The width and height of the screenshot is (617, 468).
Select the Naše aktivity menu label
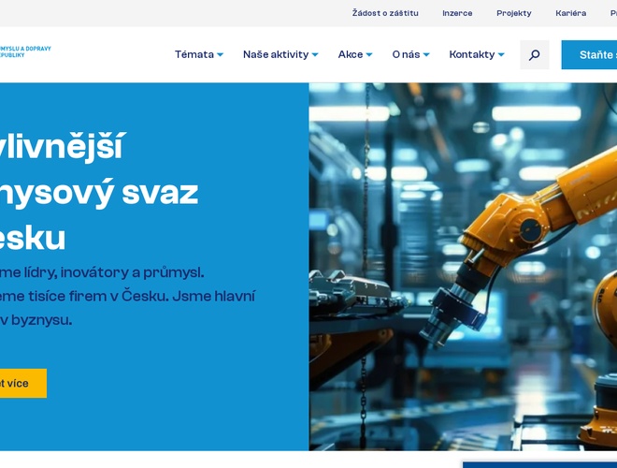(x=275, y=54)
